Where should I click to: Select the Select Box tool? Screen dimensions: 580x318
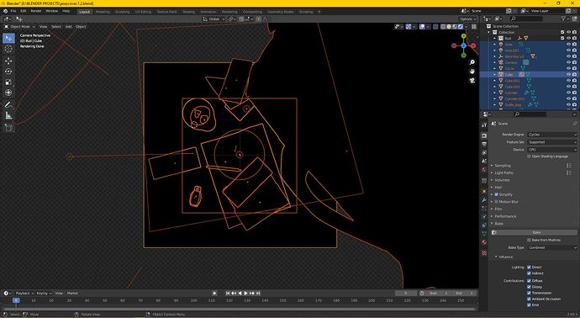tap(9, 39)
